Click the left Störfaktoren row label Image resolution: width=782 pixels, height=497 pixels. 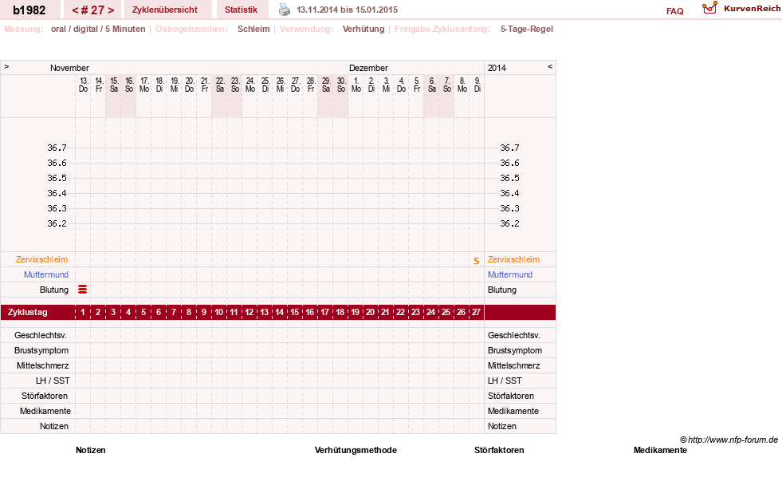pos(45,396)
